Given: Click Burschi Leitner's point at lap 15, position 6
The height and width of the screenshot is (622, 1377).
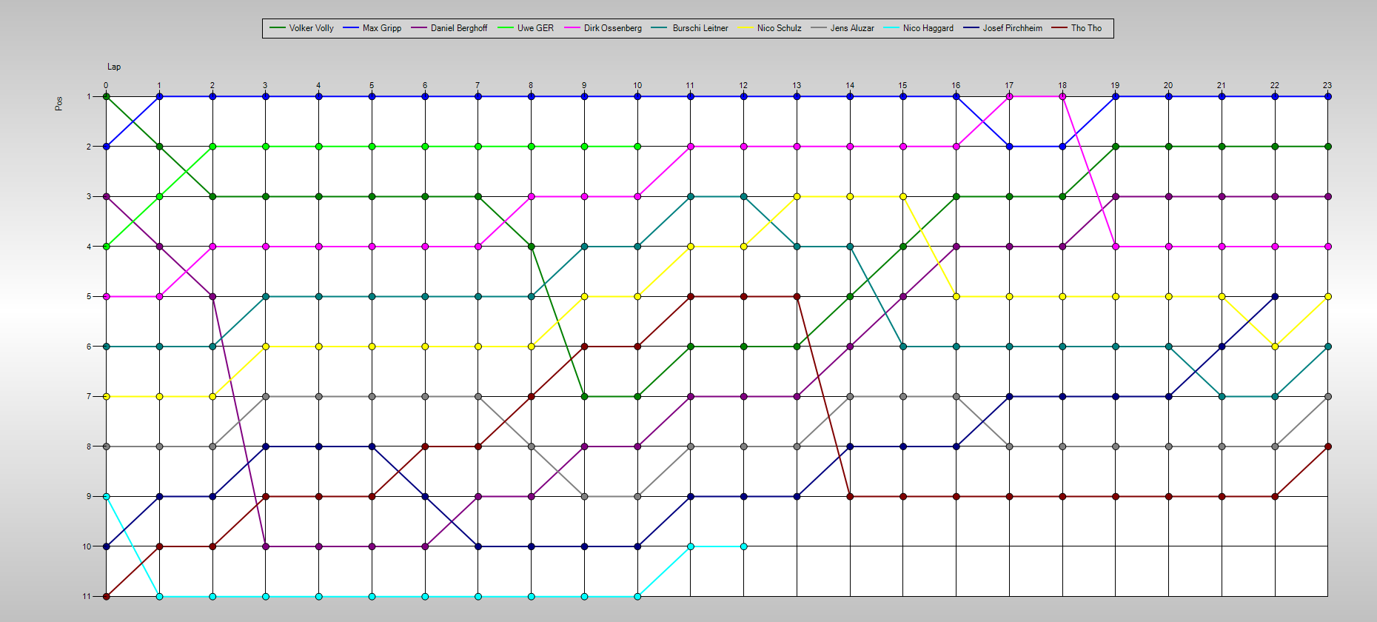Looking at the screenshot, I should pos(903,347).
